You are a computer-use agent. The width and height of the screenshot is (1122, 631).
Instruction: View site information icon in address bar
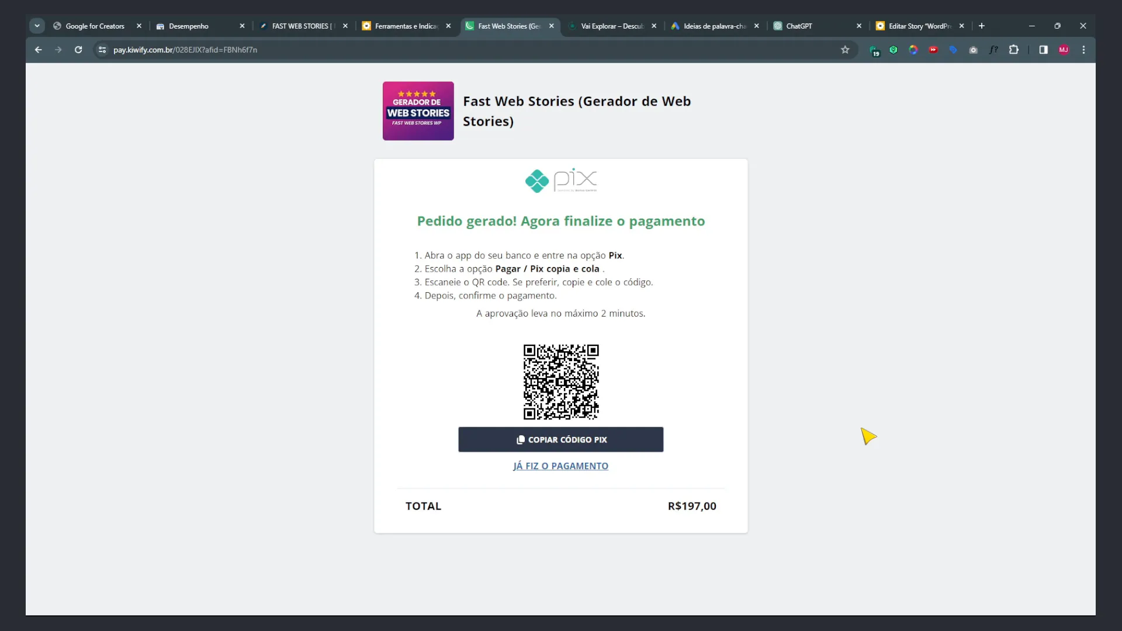pyautogui.click(x=102, y=50)
